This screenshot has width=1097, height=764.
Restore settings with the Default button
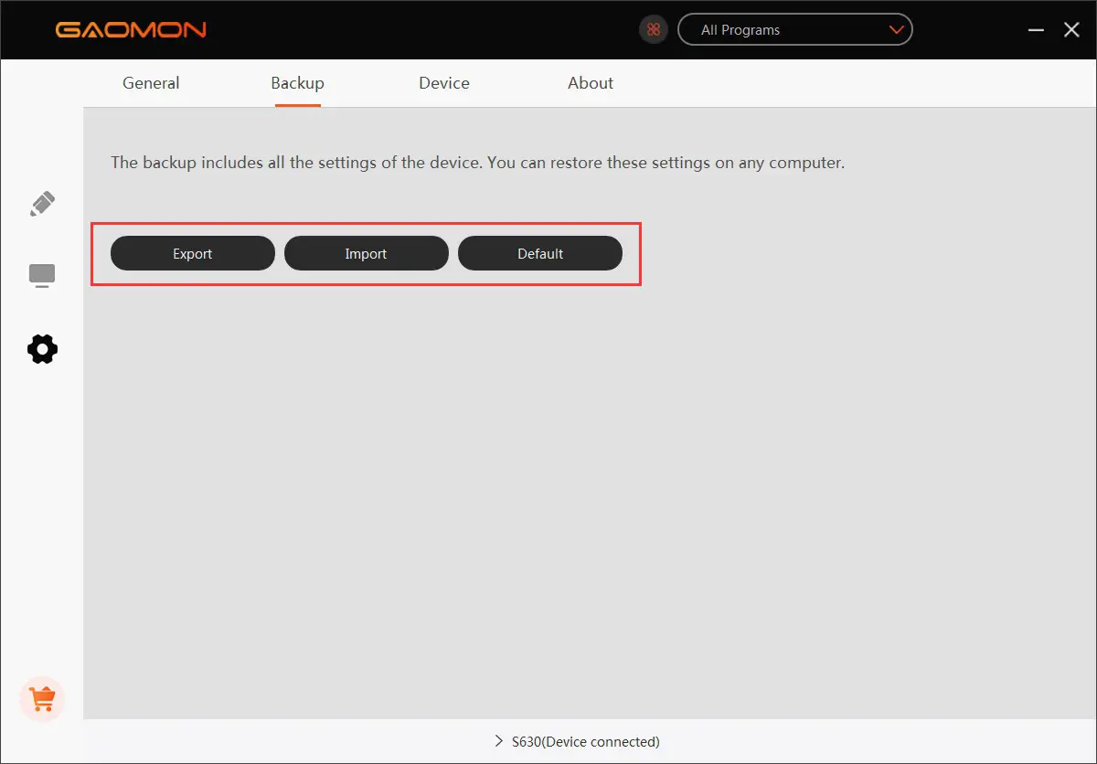coord(540,253)
